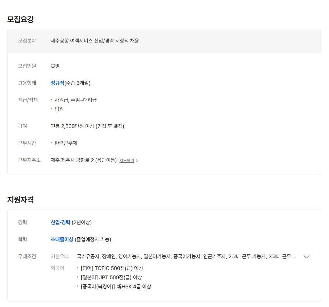Click the arrow icon beside 지도보기
329x307 pixels.
point(137,161)
